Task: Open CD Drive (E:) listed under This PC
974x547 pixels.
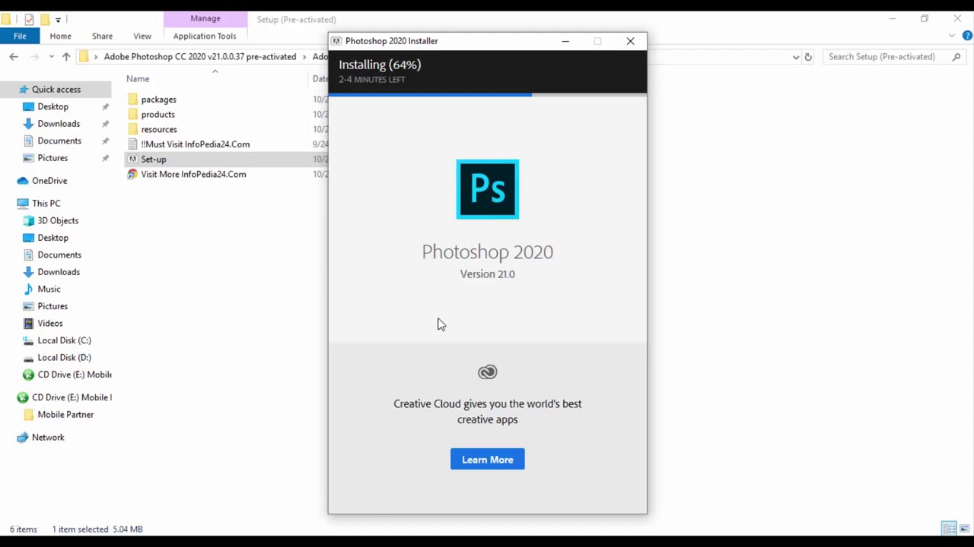Action: (x=75, y=375)
